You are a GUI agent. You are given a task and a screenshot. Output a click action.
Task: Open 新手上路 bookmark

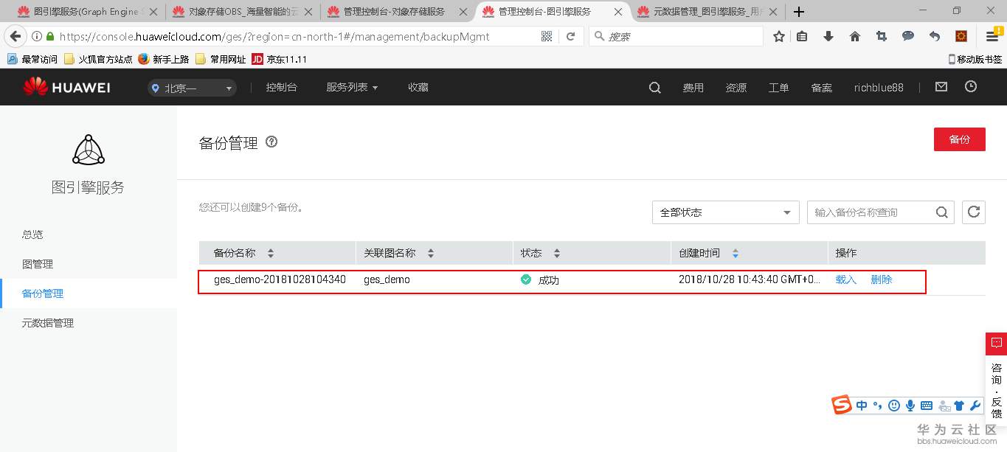[x=164, y=59]
